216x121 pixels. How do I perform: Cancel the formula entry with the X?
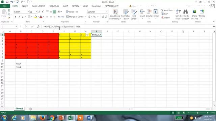tap(26, 27)
